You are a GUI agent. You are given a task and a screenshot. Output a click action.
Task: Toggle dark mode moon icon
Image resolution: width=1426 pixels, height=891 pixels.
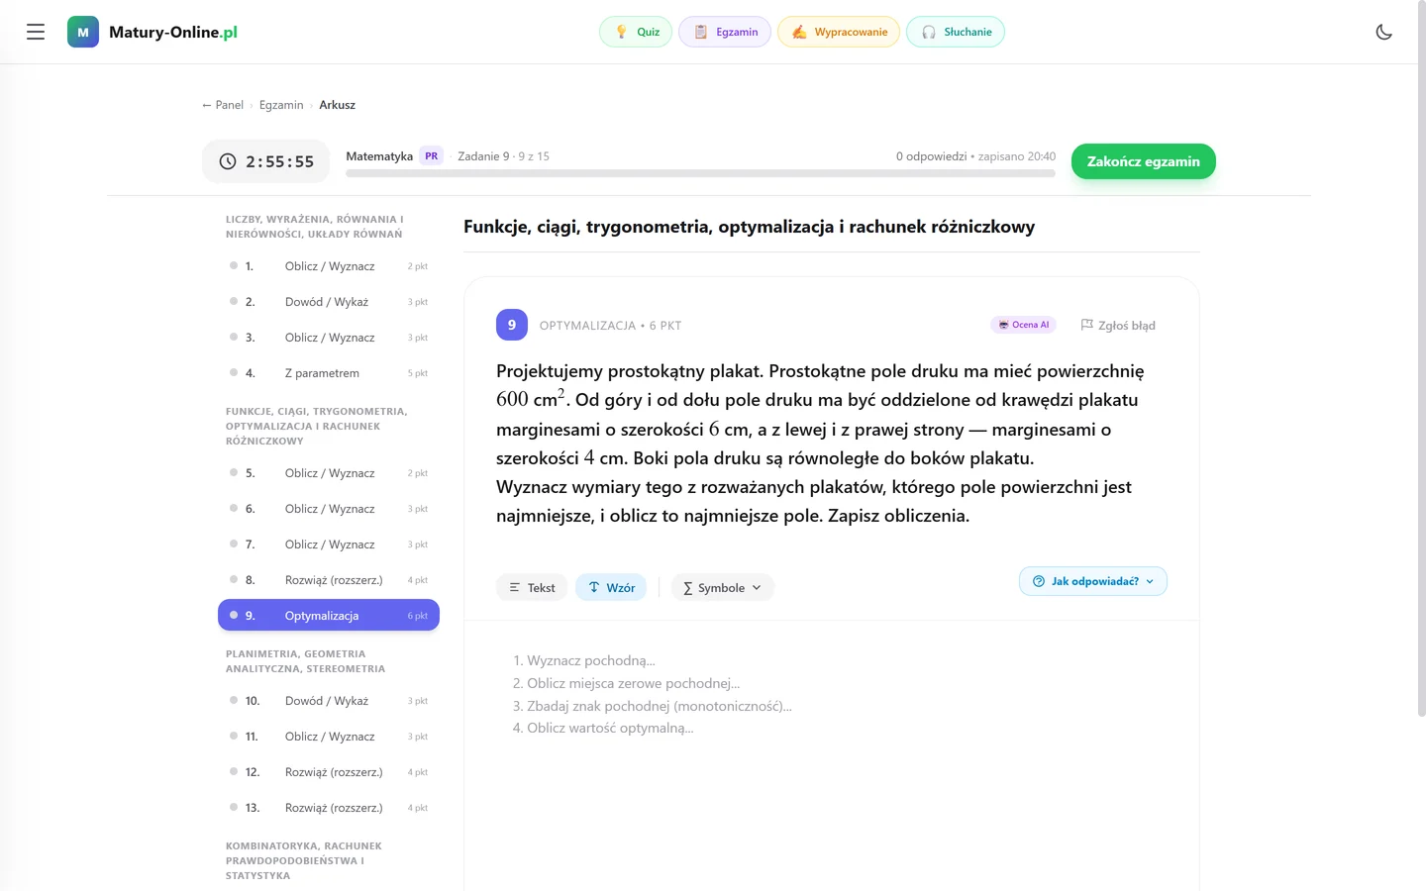click(1384, 32)
